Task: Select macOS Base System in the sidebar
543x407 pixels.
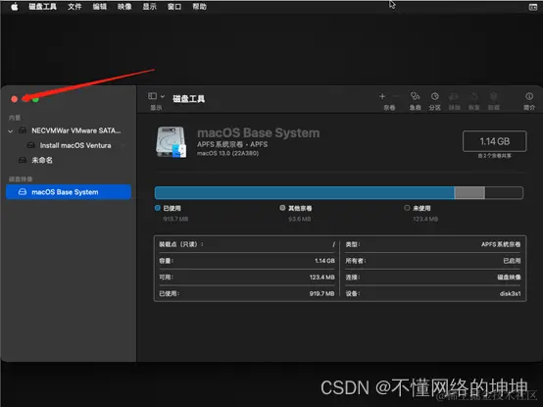Action: pyautogui.click(x=69, y=192)
